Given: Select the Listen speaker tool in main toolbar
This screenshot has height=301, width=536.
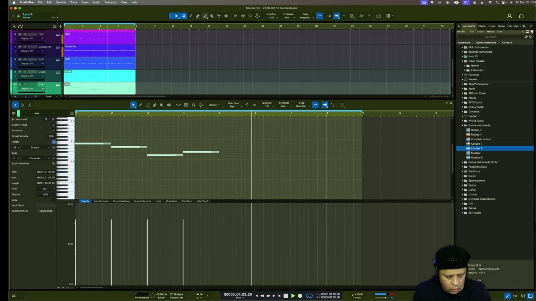Looking at the screenshot, I should coord(226,16).
